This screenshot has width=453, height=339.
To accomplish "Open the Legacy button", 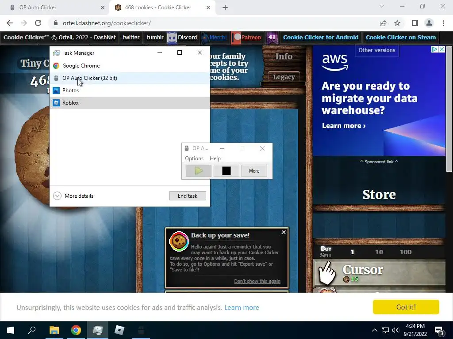I will click(x=284, y=77).
